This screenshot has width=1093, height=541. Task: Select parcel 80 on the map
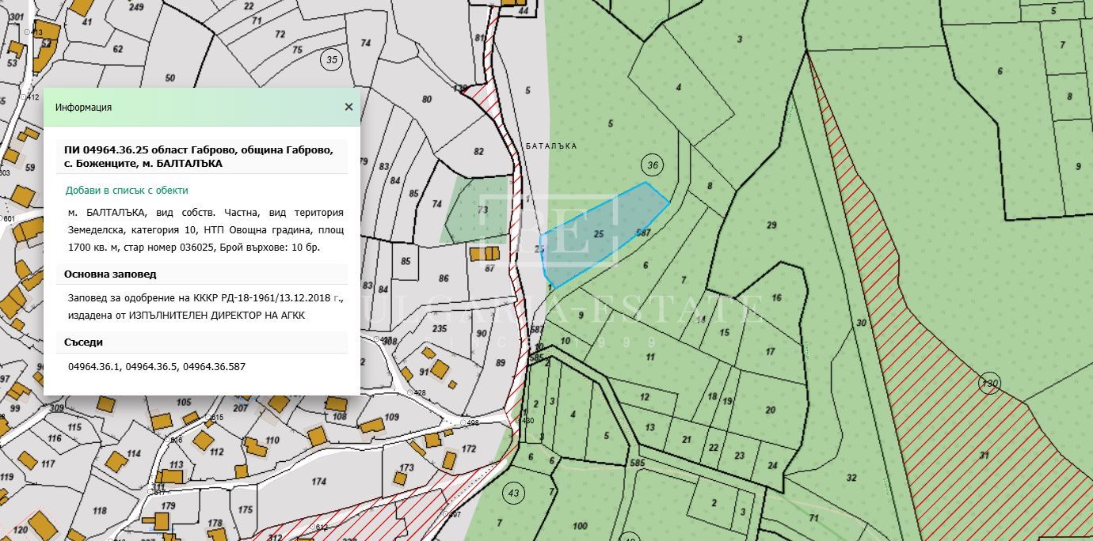(x=428, y=100)
